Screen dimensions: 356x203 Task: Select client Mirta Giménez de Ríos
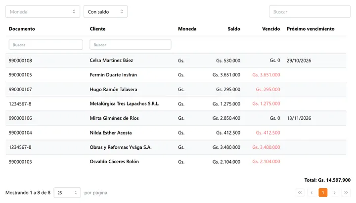[114, 118]
